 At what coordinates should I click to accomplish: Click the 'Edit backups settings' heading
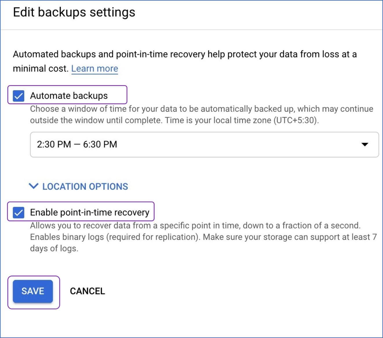point(74,12)
